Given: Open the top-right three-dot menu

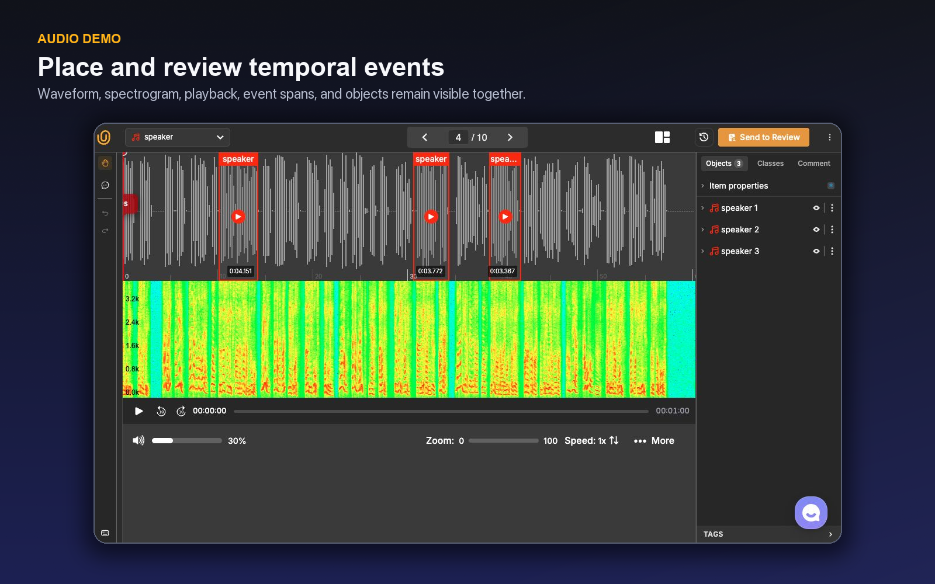Looking at the screenshot, I should pyautogui.click(x=829, y=137).
